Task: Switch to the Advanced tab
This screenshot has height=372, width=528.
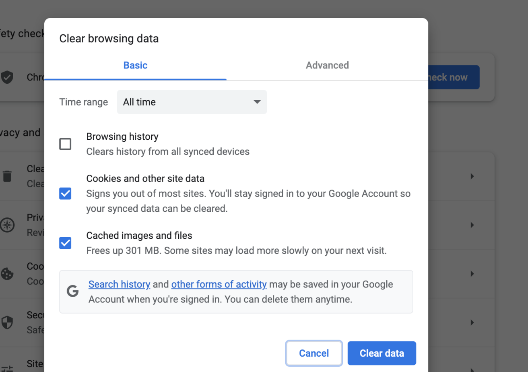Action: [x=327, y=65]
